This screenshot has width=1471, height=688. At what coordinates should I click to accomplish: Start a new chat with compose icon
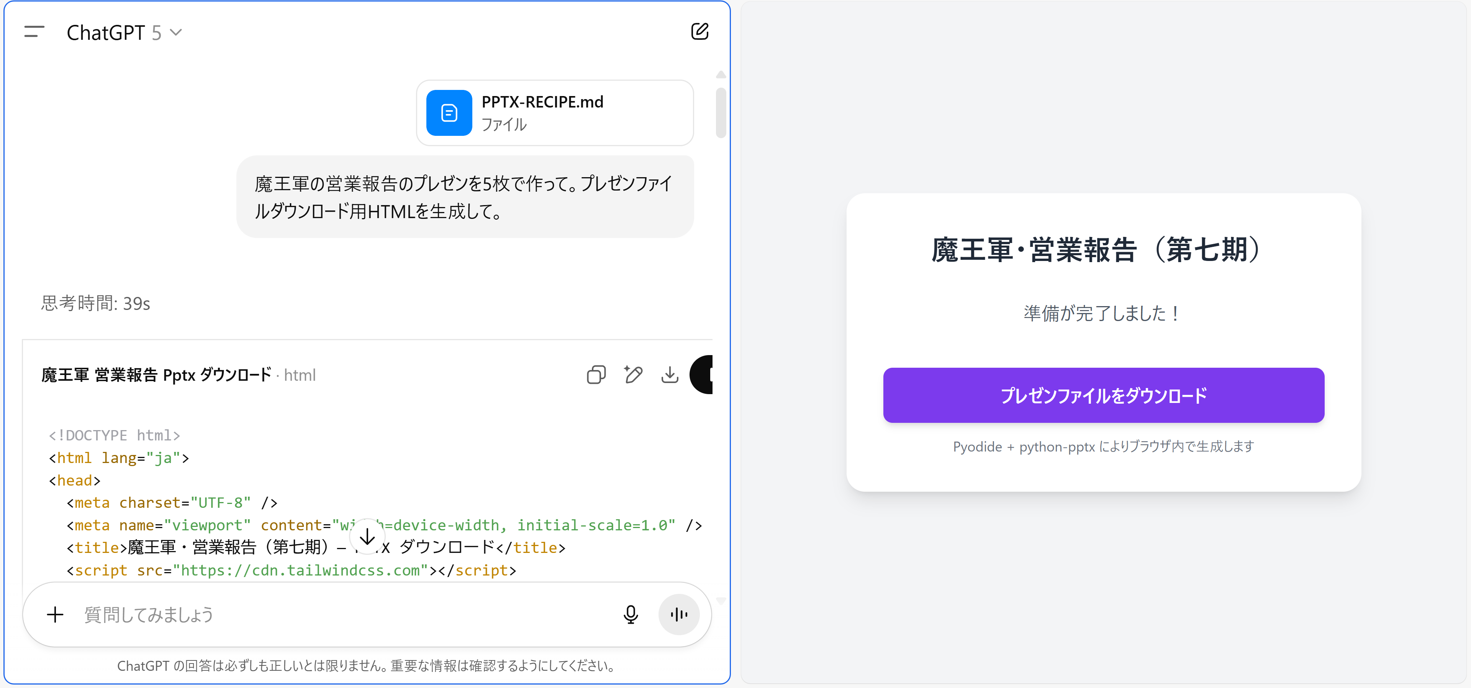[699, 31]
